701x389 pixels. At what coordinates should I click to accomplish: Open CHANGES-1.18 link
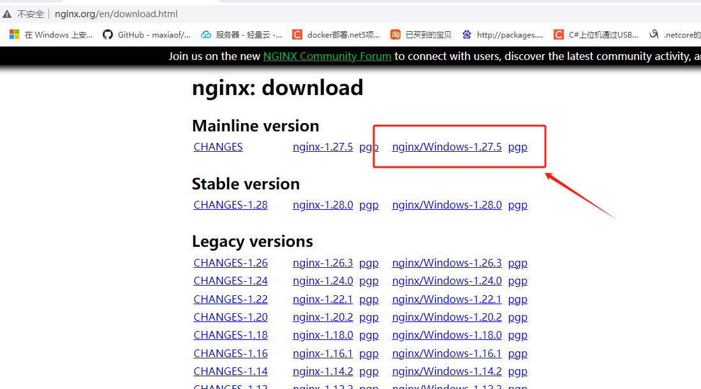pyautogui.click(x=231, y=335)
